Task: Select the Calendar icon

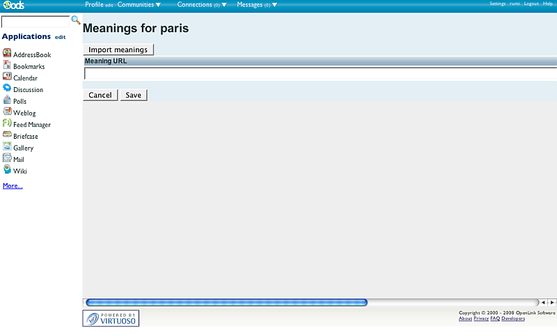Action: 7,77
